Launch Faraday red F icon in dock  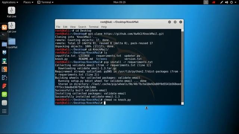[4, 86]
